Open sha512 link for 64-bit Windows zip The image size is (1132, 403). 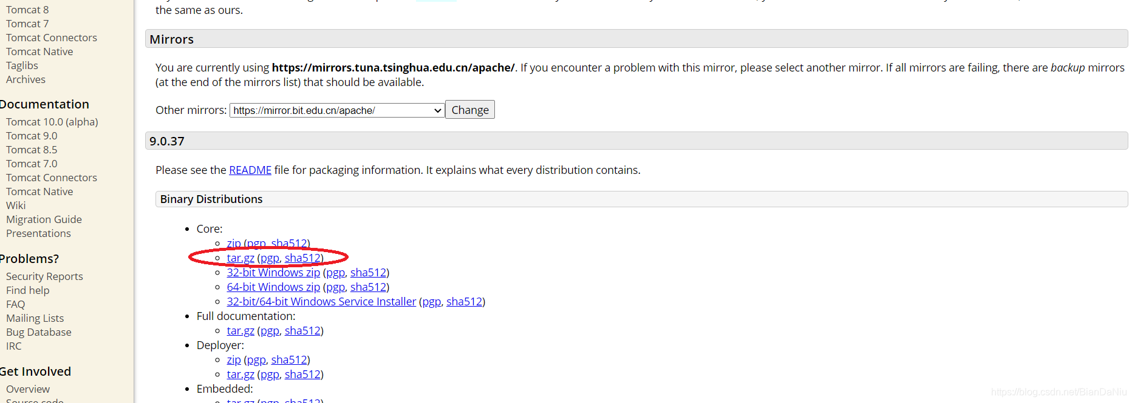pyautogui.click(x=368, y=287)
